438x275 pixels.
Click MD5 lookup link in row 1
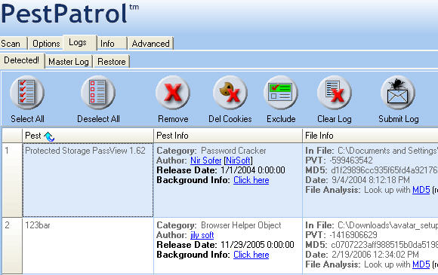tap(421, 190)
